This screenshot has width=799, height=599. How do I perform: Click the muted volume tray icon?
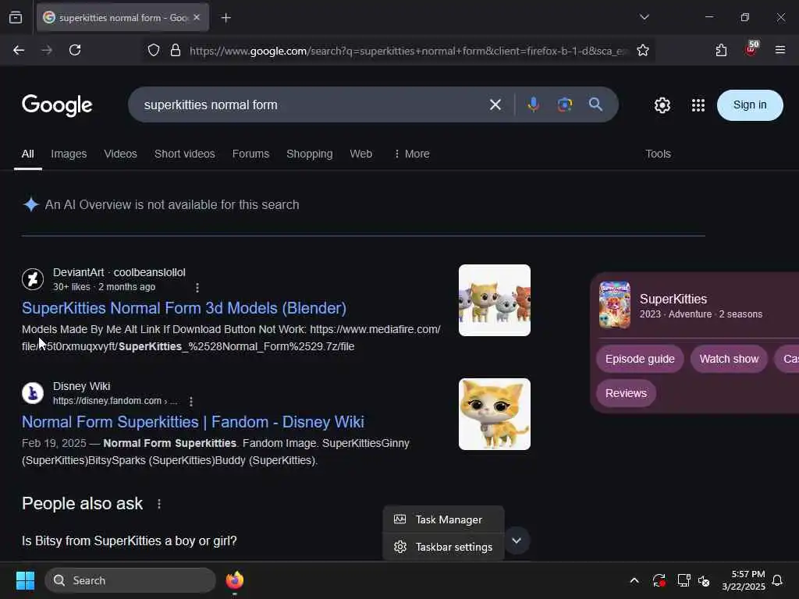704,580
